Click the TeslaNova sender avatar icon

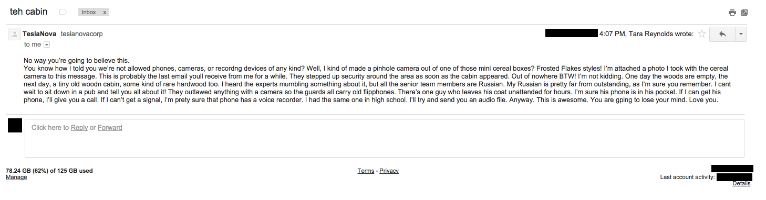15,34
